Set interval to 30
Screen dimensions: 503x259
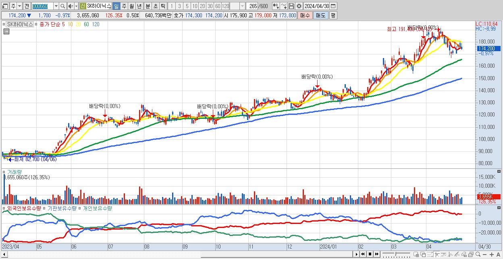point(210,6)
